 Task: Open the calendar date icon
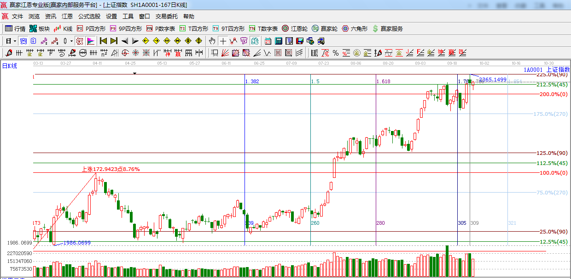click(268, 41)
